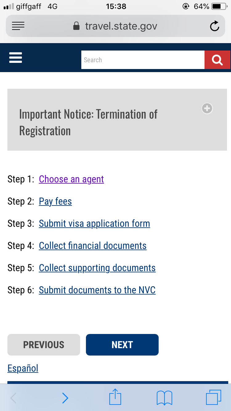The image size is (231, 411).
Task: Go forward with the Safari arrow
Action: tap(65, 398)
